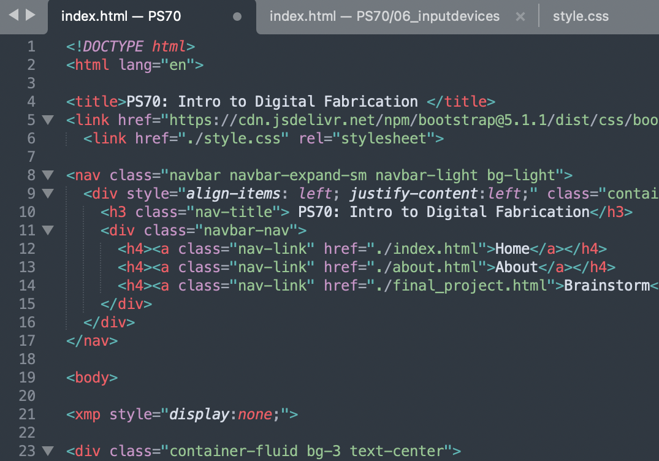Select line number 1 in gutter
The width and height of the screenshot is (659, 461).
(31, 46)
